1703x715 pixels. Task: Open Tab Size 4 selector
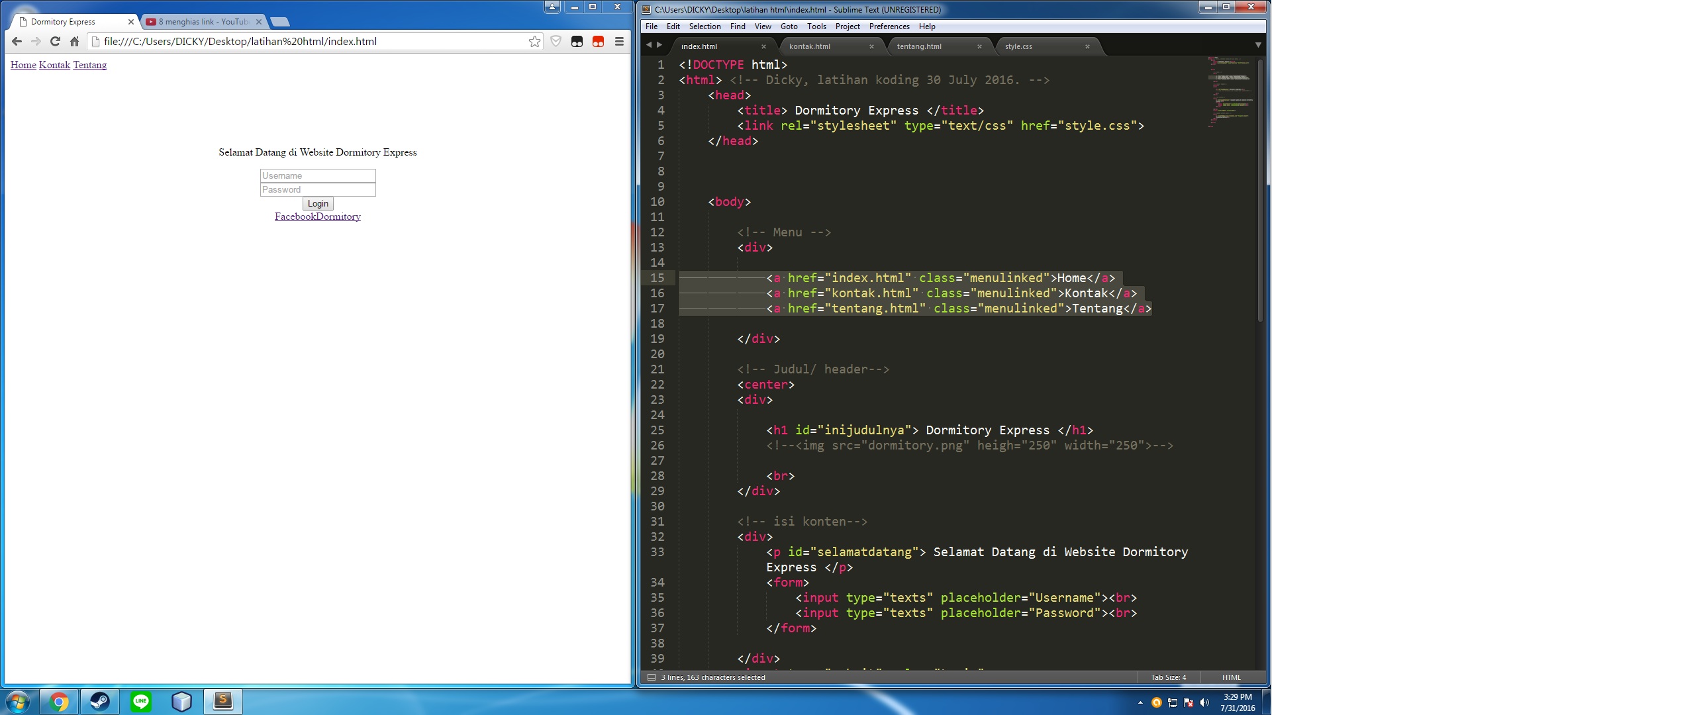click(1168, 677)
